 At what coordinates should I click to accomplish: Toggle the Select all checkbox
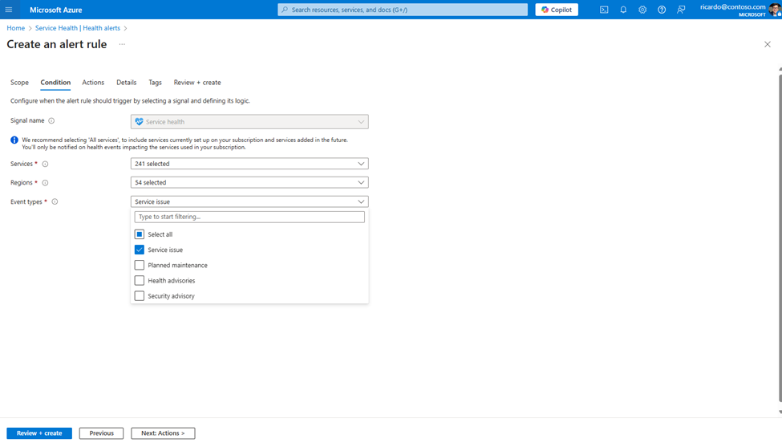pyautogui.click(x=139, y=234)
